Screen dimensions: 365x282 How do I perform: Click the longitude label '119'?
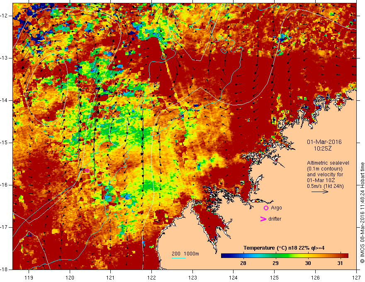tap(29, 277)
